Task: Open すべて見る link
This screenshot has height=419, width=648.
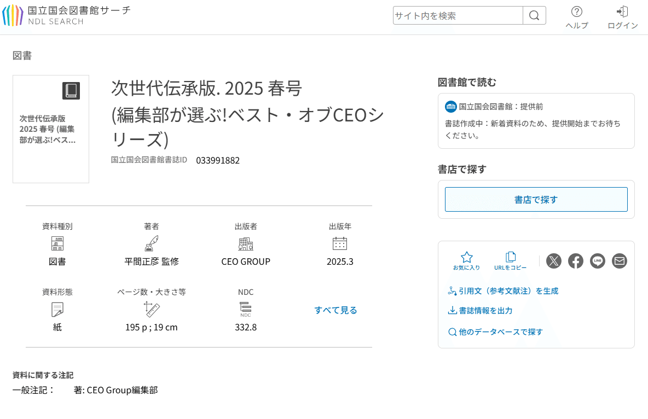Action: click(335, 310)
